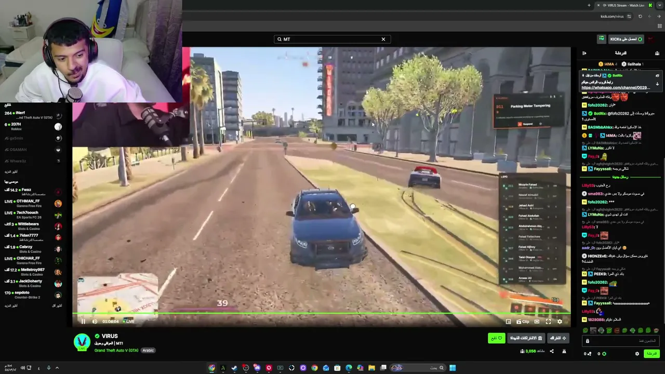Show more recommended channels
Viewport: 665px width, 374px height.
11,305
